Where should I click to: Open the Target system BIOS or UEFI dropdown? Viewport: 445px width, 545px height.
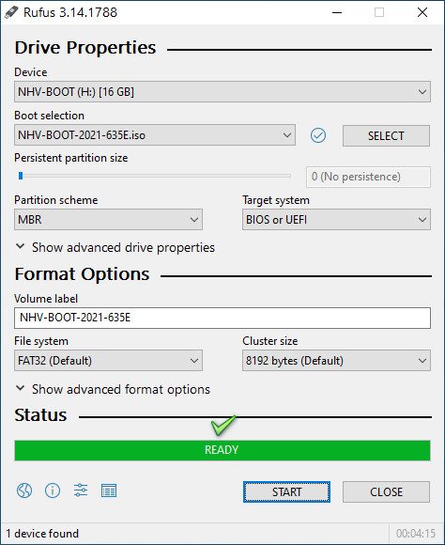pyautogui.click(x=336, y=219)
